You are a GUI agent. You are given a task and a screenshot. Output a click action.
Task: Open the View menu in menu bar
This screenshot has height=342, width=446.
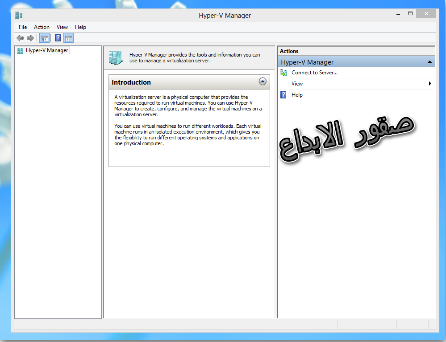[x=63, y=27]
